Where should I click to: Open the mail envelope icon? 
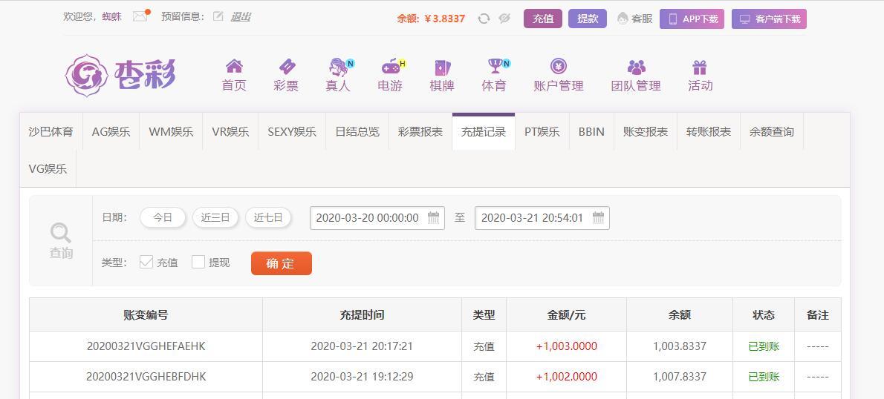coord(140,16)
